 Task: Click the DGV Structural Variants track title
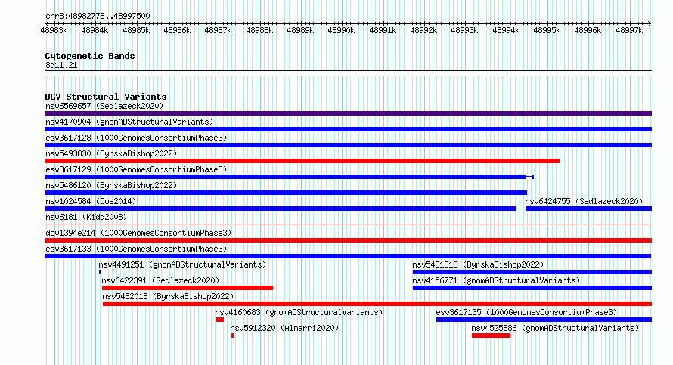106,97
